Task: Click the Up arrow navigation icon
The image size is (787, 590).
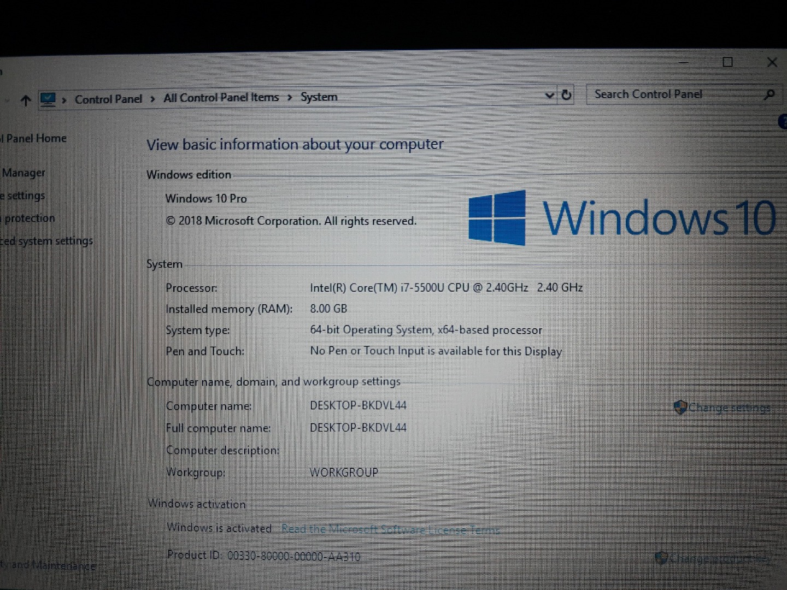Action: pos(26,101)
